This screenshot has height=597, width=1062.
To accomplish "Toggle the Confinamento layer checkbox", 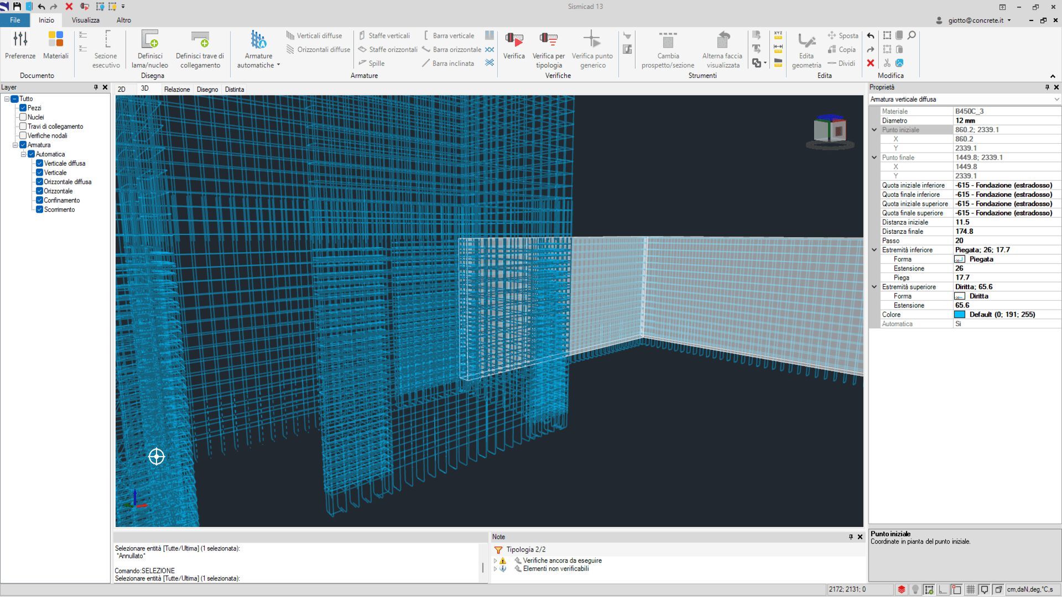I will [x=40, y=201].
